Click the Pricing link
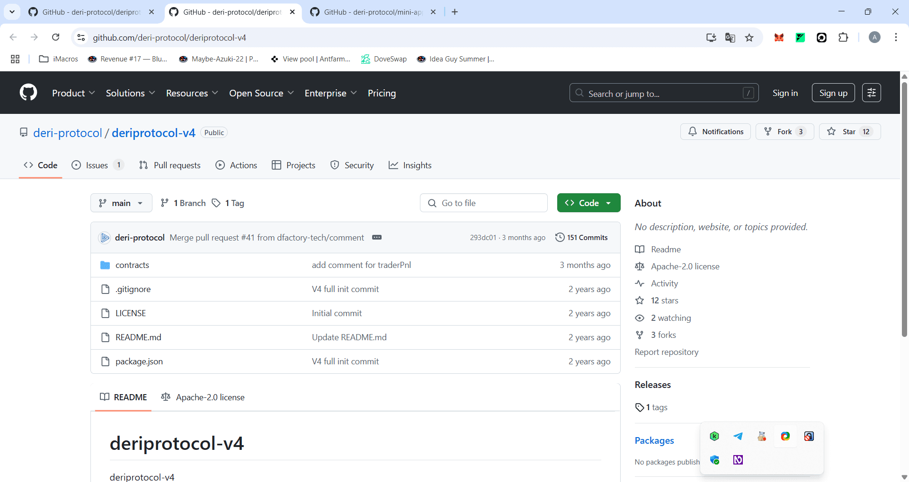 coord(382,93)
